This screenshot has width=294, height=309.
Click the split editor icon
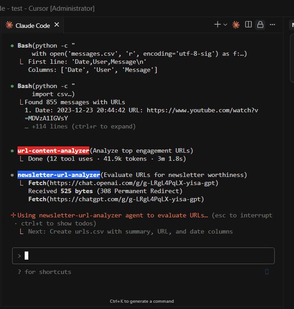point(248,25)
